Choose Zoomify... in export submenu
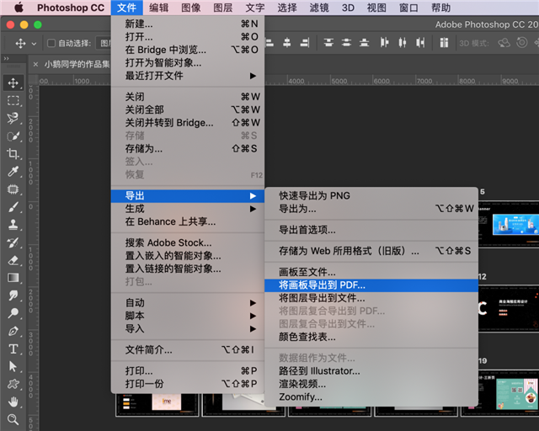 pyautogui.click(x=371, y=397)
